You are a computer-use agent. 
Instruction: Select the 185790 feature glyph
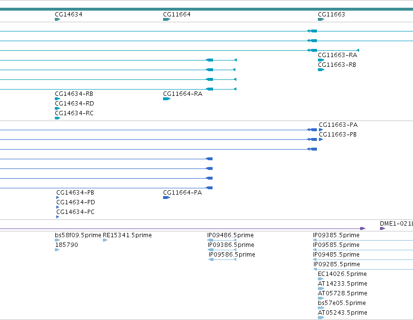click(x=57, y=250)
